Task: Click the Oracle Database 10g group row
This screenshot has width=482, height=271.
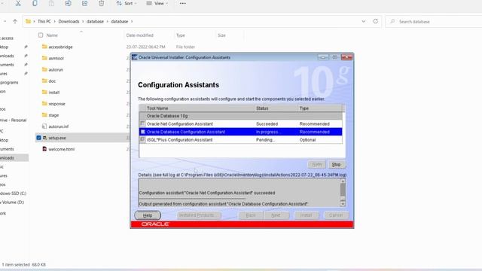Action: [x=240, y=116]
